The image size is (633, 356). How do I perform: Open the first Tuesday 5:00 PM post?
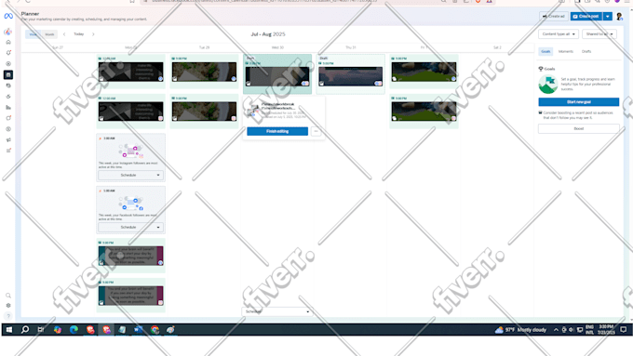point(204,72)
